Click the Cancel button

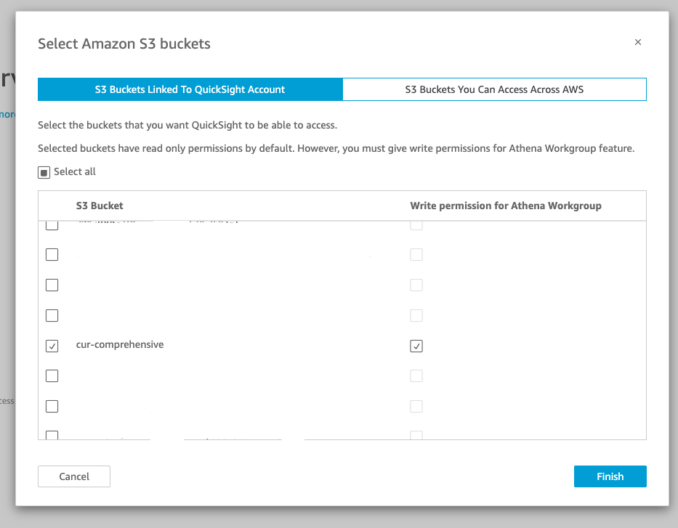pyautogui.click(x=74, y=476)
